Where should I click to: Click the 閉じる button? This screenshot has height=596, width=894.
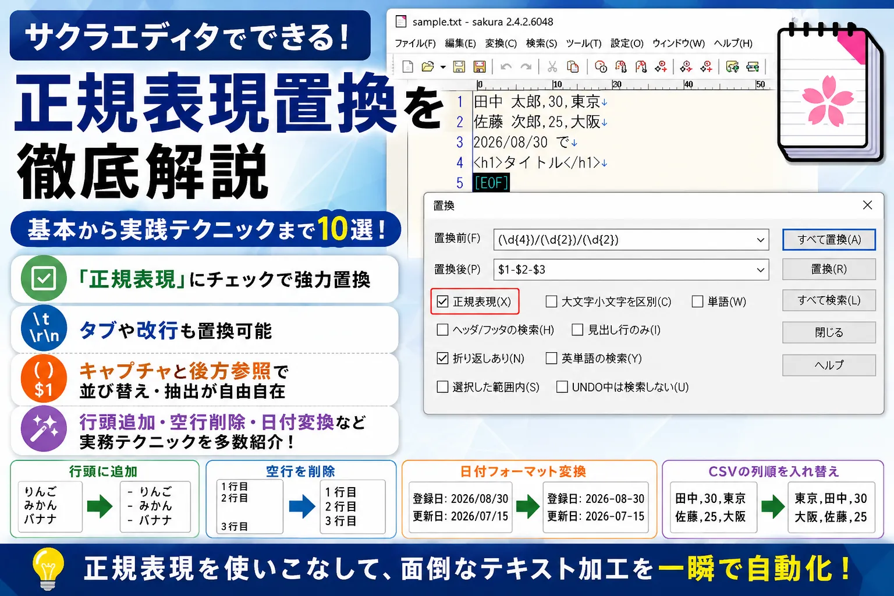(829, 332)
